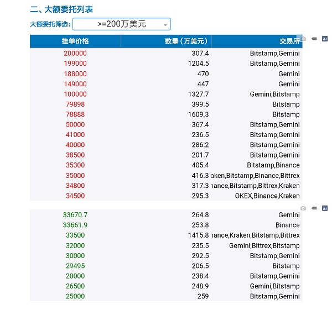Image resolution: width=332 pixels, height=310 pixels.
Task: Click the quantity value 259
Action: coord(203,296)
